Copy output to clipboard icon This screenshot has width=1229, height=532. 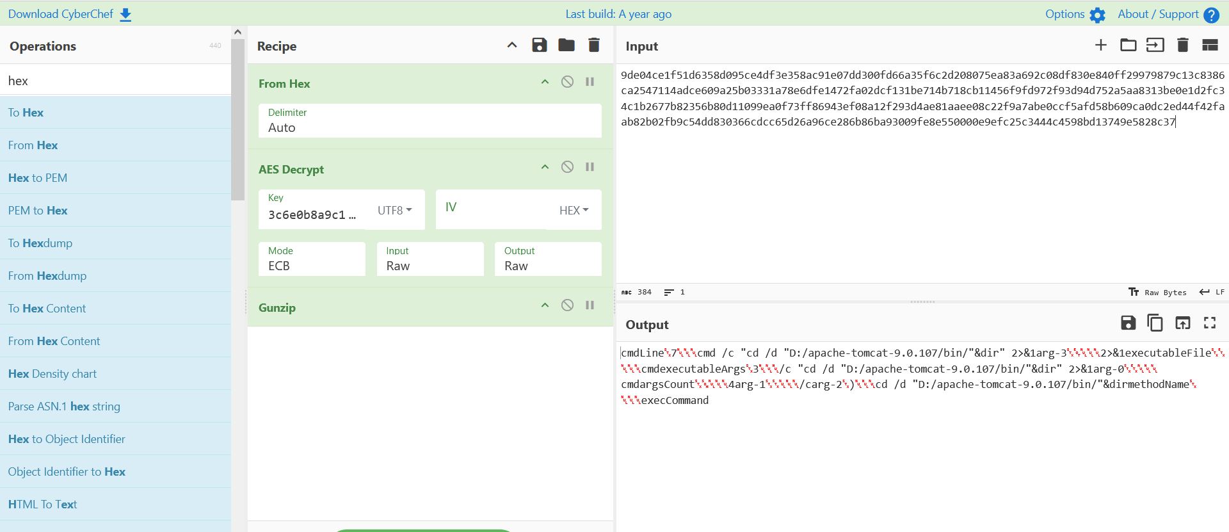point(1155,323)
